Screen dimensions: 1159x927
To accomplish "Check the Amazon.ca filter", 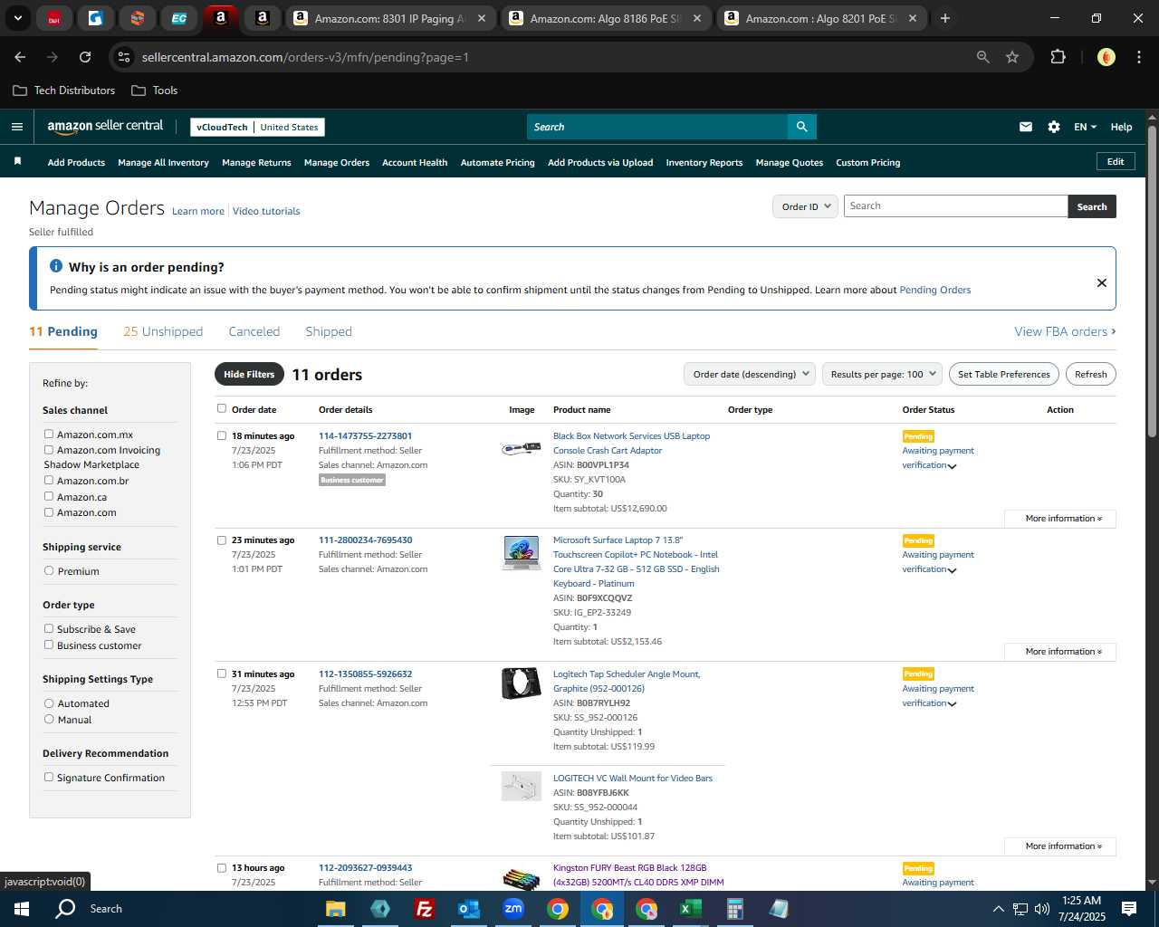I will click(49, 497).
